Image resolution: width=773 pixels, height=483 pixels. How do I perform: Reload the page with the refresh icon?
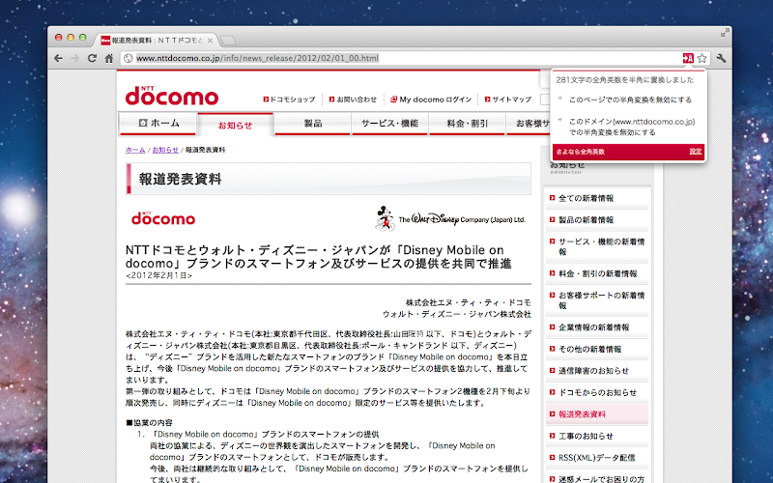(x=92, y=58)
